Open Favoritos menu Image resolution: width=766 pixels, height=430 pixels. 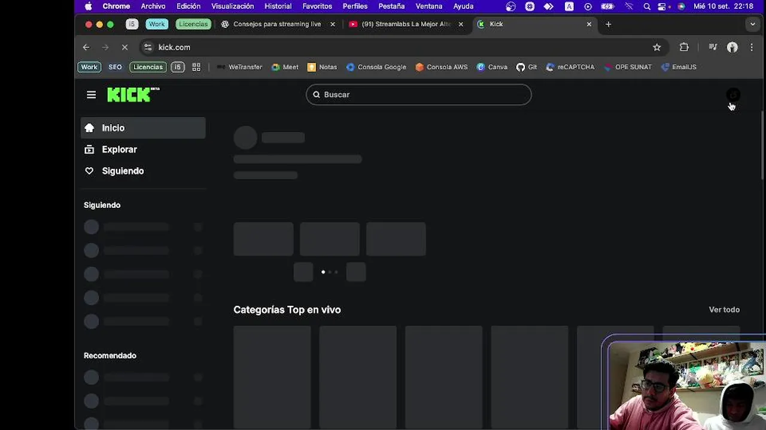[317, 6]
